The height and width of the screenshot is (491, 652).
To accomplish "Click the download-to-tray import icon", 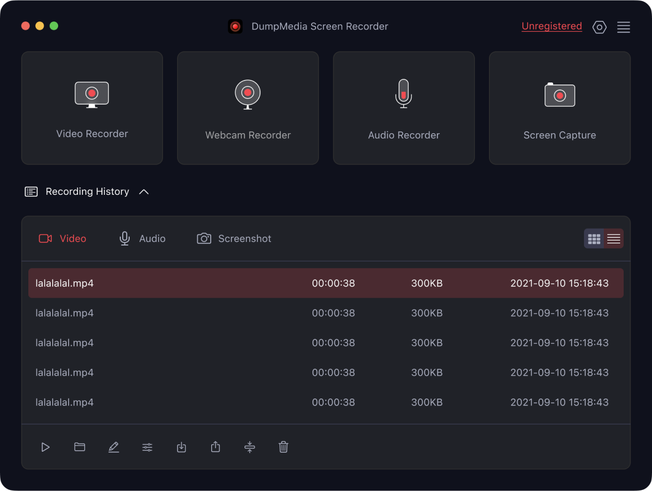I will click(181, 447).
